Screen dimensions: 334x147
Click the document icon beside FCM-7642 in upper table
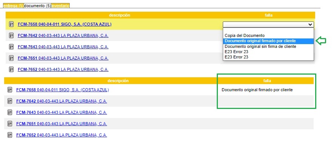(12, 35)
